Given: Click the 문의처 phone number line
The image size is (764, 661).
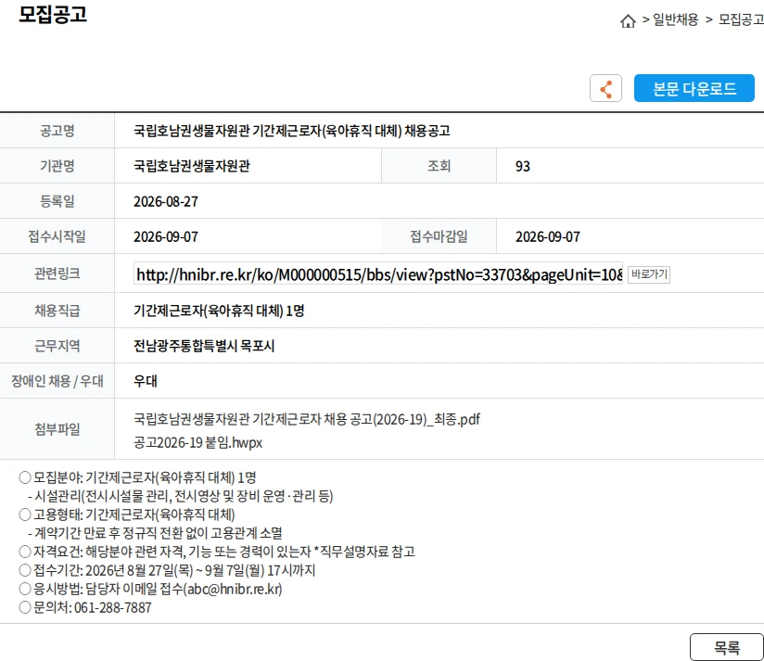Looking at the screenshot, I should click(85, 607).
